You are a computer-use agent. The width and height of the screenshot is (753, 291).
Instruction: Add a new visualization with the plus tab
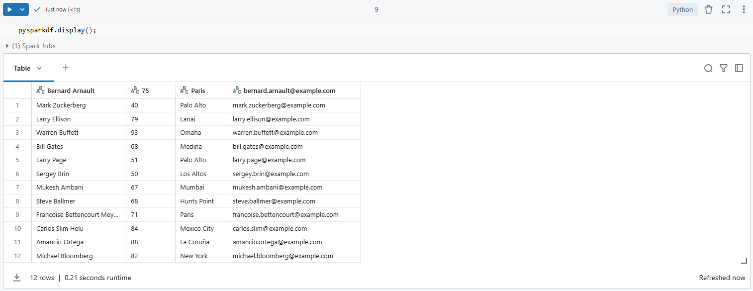[65, 67]
